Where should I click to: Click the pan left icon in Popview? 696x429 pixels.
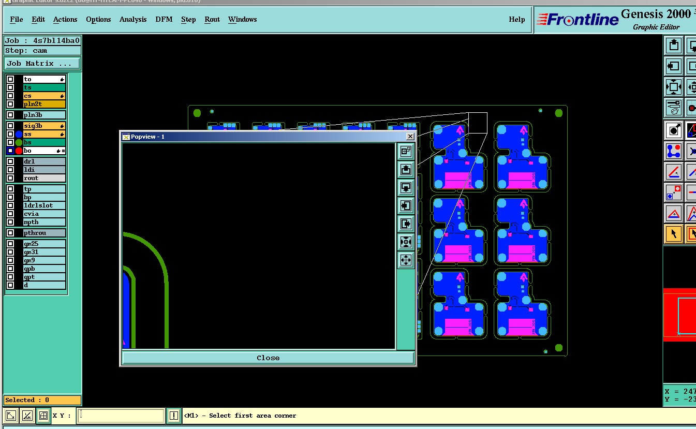406,205
